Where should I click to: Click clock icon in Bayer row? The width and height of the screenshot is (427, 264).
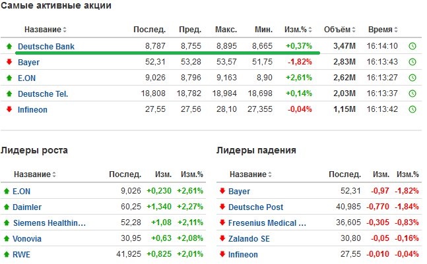[412, 62]
